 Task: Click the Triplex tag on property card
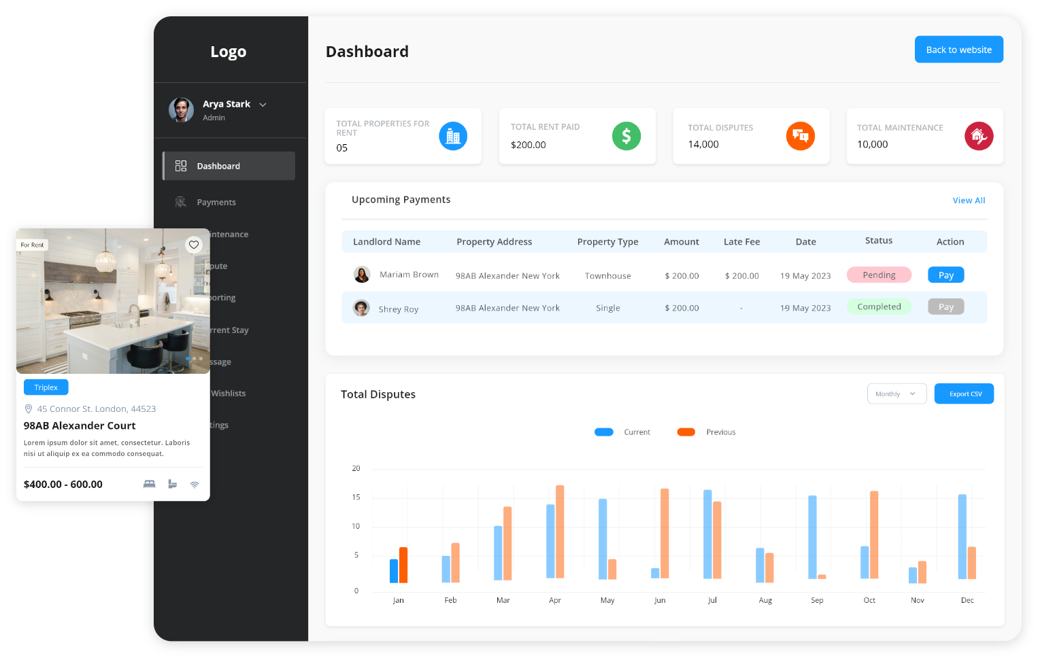coord(46,387)
